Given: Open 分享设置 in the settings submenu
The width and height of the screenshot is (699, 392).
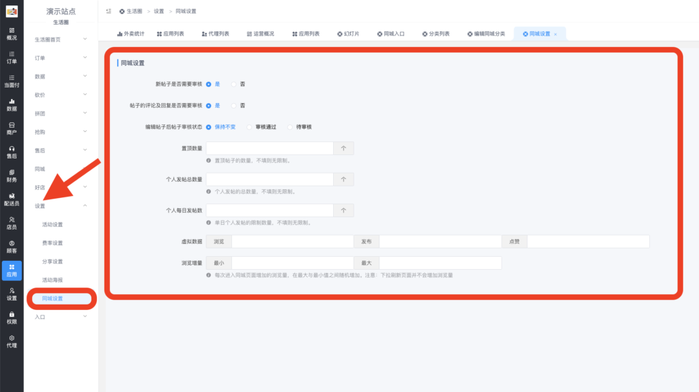Looking at the screenshot, I should pos(52,262).
